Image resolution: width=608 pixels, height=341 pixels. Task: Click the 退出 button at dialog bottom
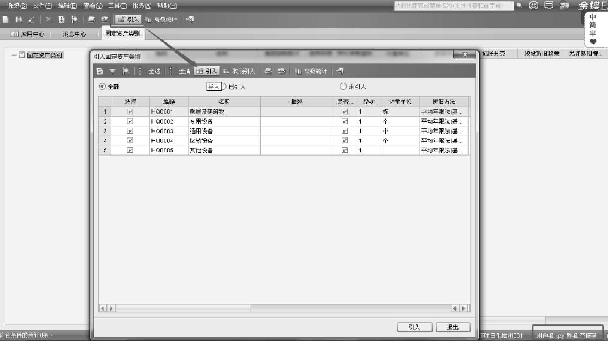453,327
